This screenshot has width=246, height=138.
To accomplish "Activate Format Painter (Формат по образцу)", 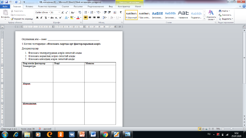I will point(22,19).
